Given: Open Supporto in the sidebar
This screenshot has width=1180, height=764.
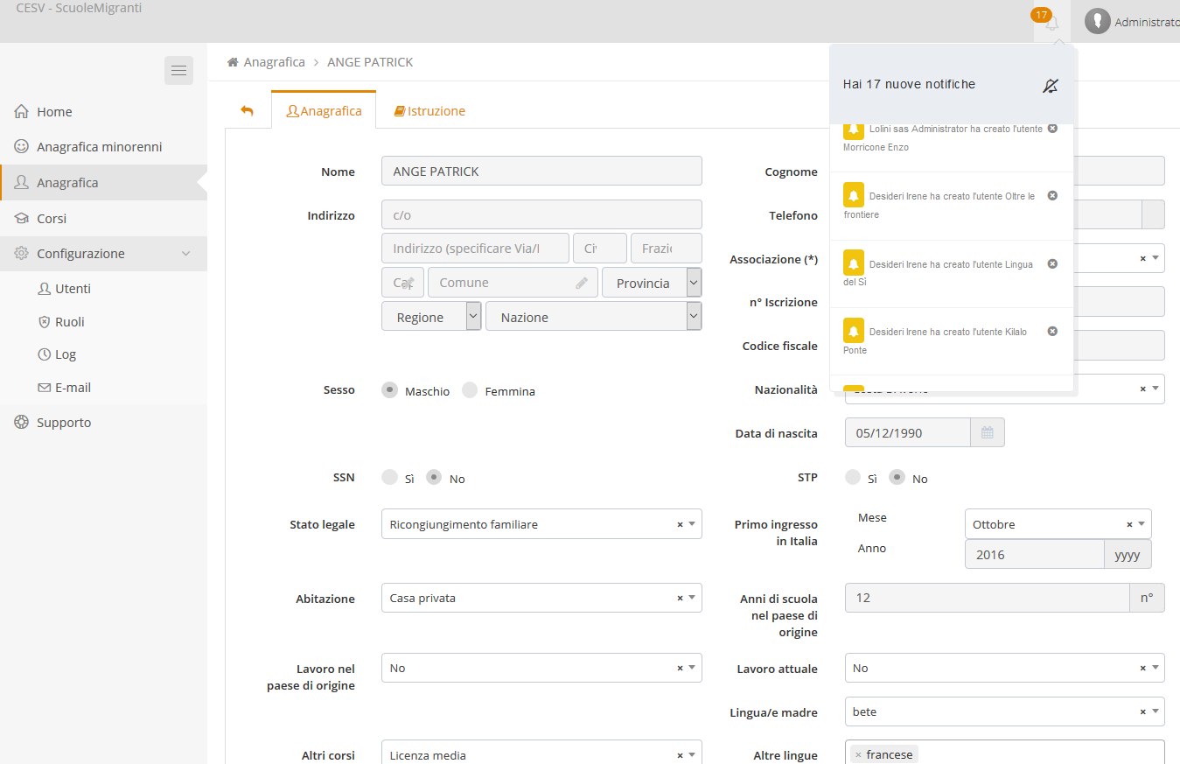Looking at the screenshot, I should point(103,423).
